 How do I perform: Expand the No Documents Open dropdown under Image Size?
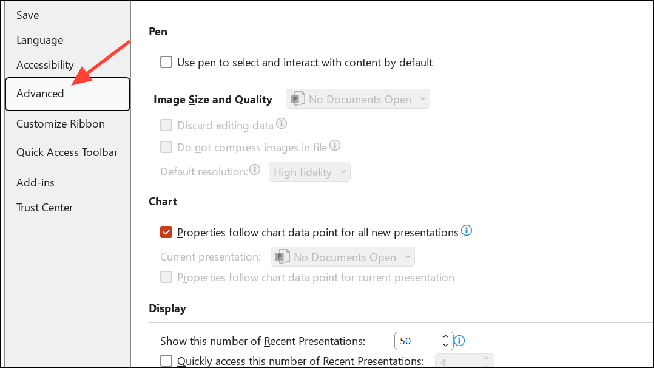click(357, 98)
